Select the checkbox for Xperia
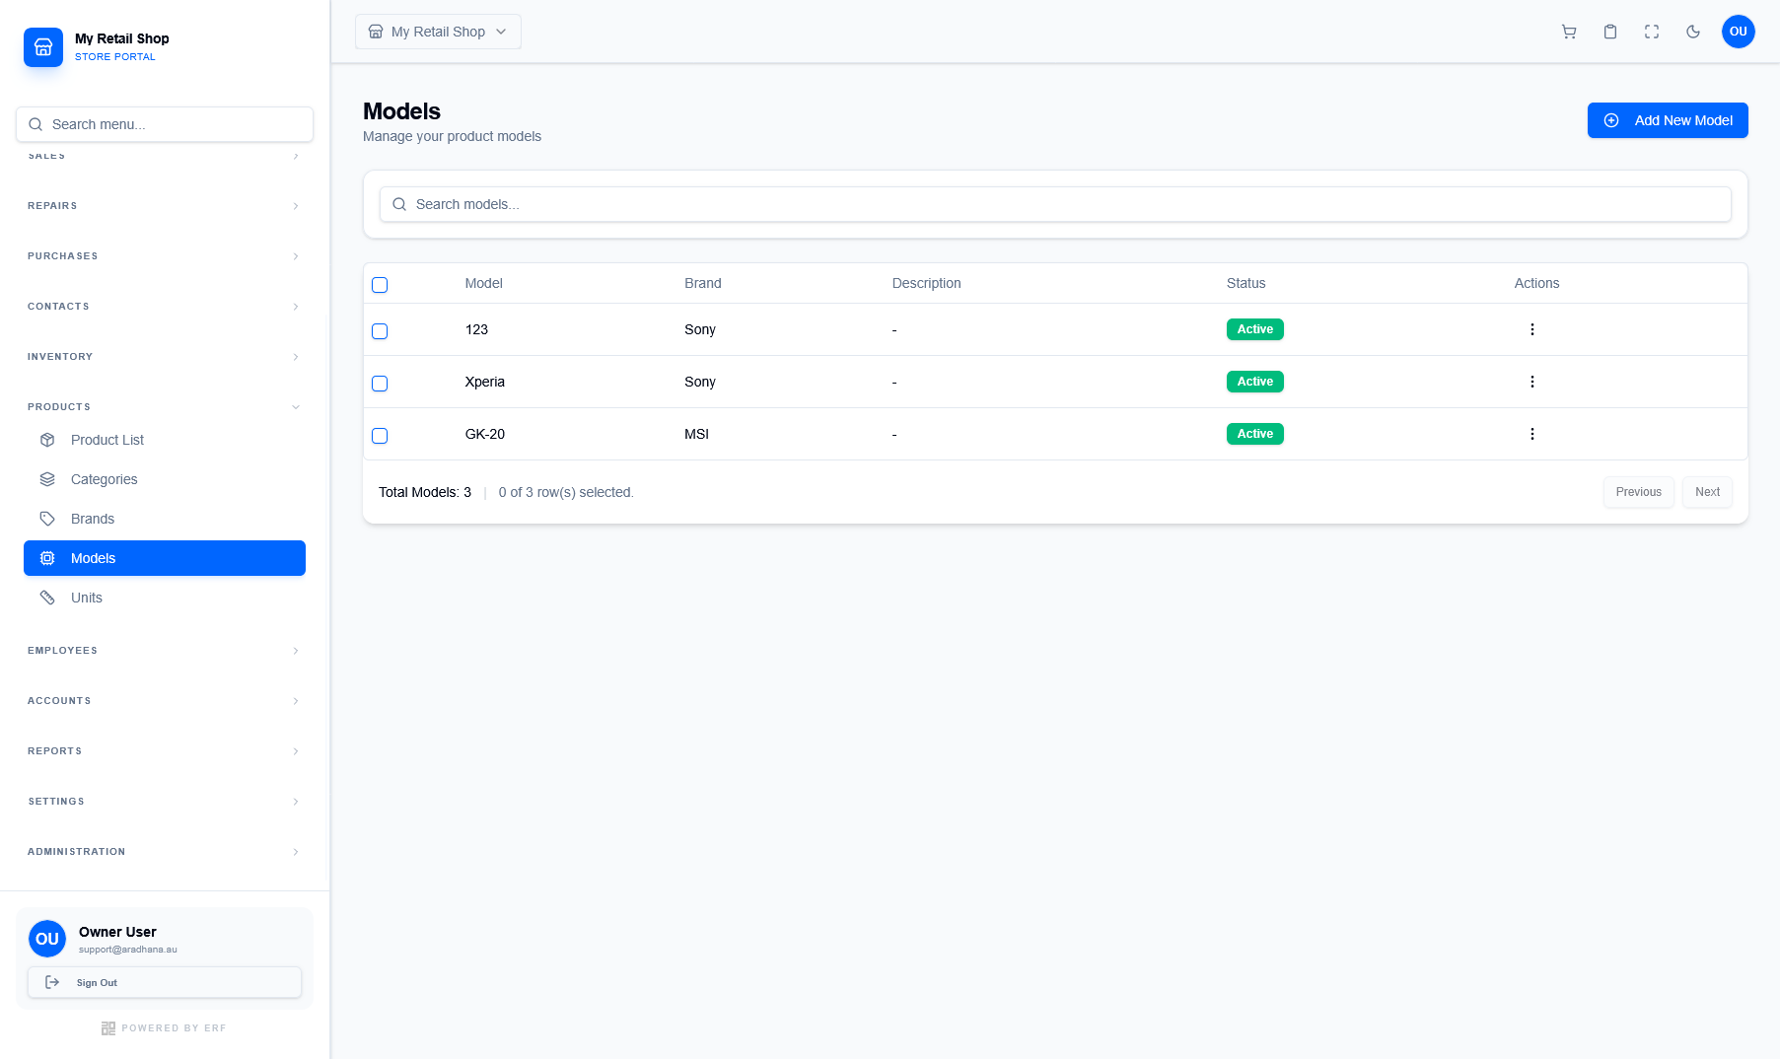 [x=380, y=384]
